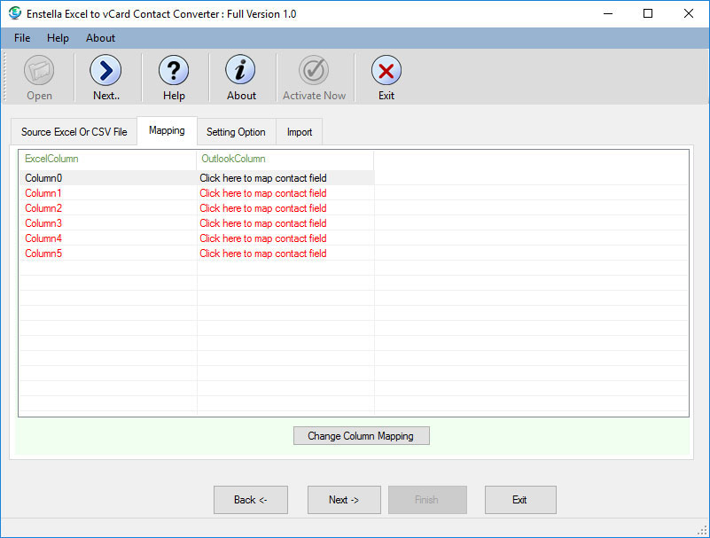Switch to the Setting Option tab
The image size is (710, 538).
(x=236, y=132)
